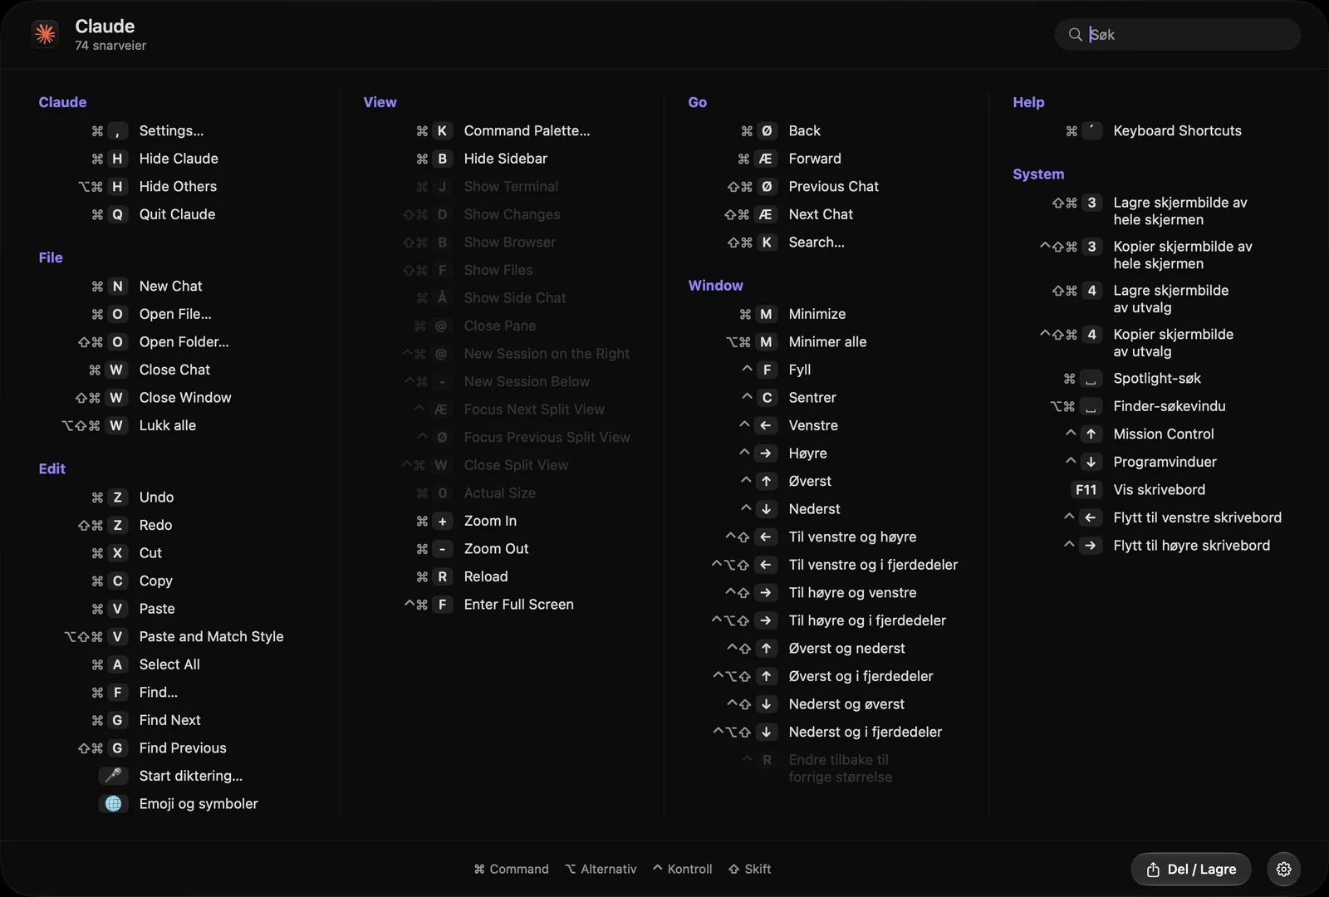
Task: Select the File section heading
Action: pyautogui.click(x=51, y=257)
